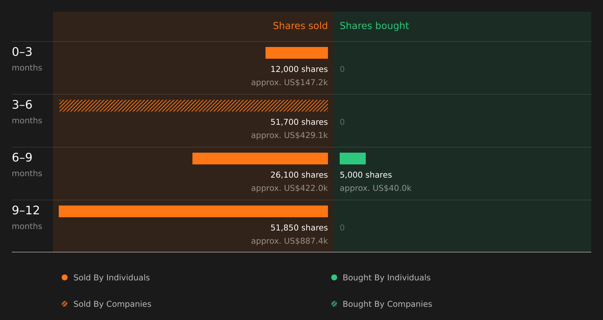The height and width of the screenshot is (320, 603).
Task: Click the green 6–9 months bought bar
Action: 353,159
